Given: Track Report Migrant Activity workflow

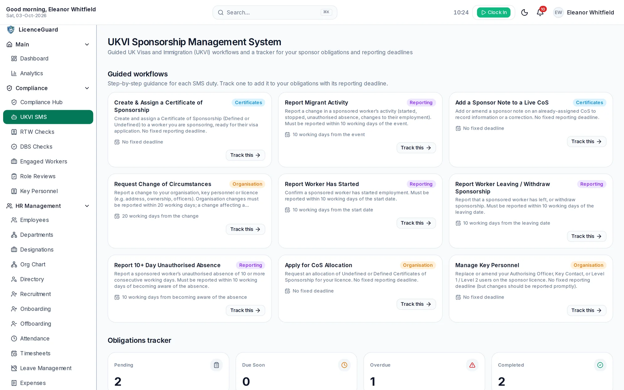Looking at the screenshot, I should tap(416, 148).
